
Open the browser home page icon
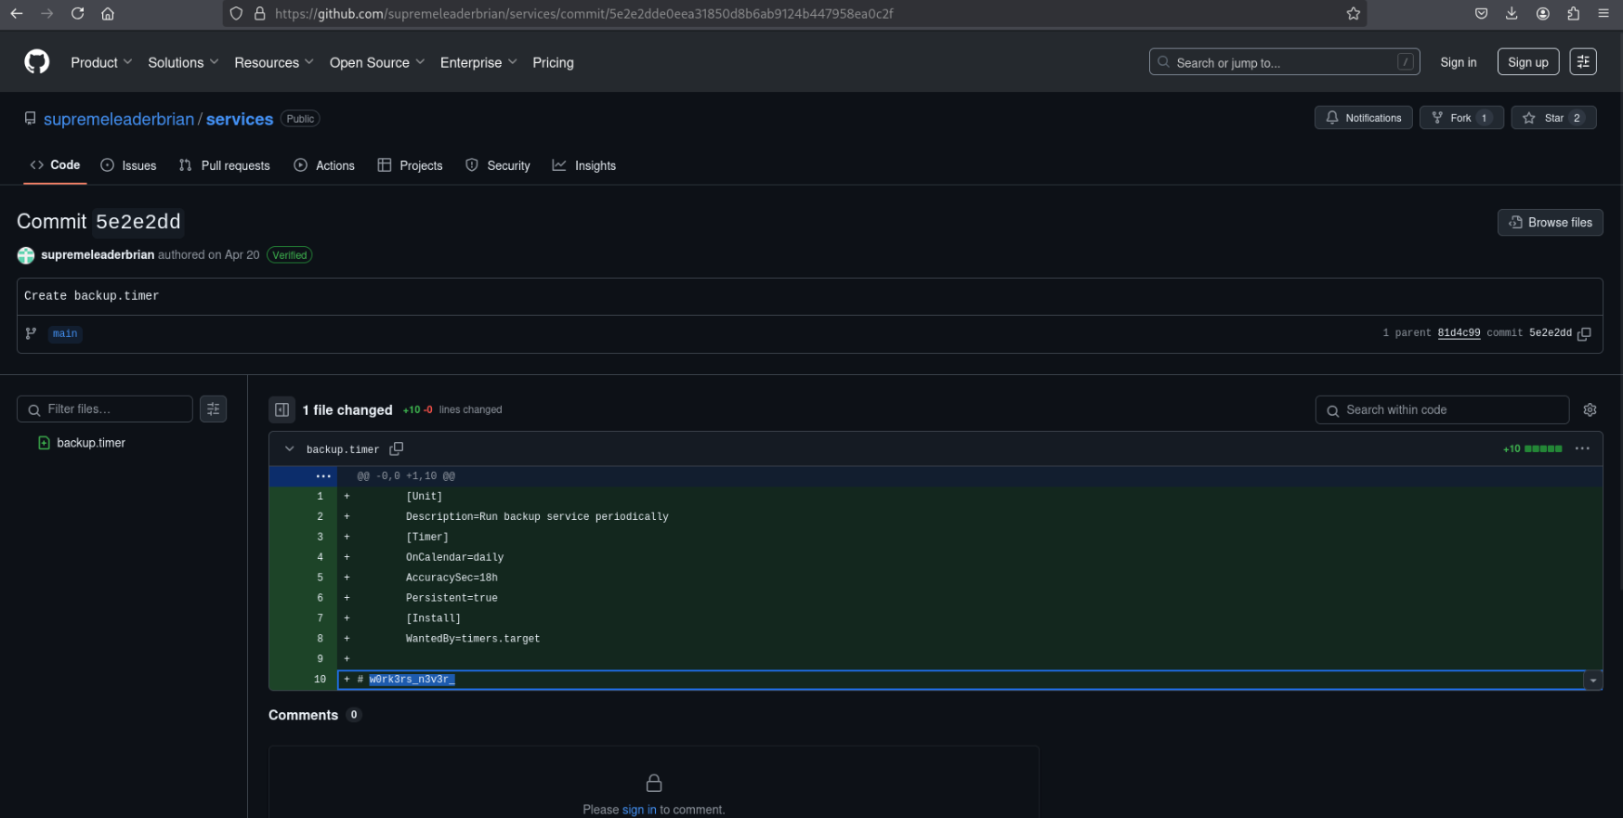108,14
